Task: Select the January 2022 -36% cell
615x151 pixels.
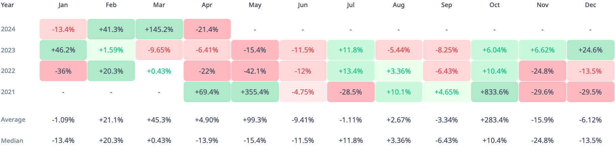Action: [x=63, y=71]
